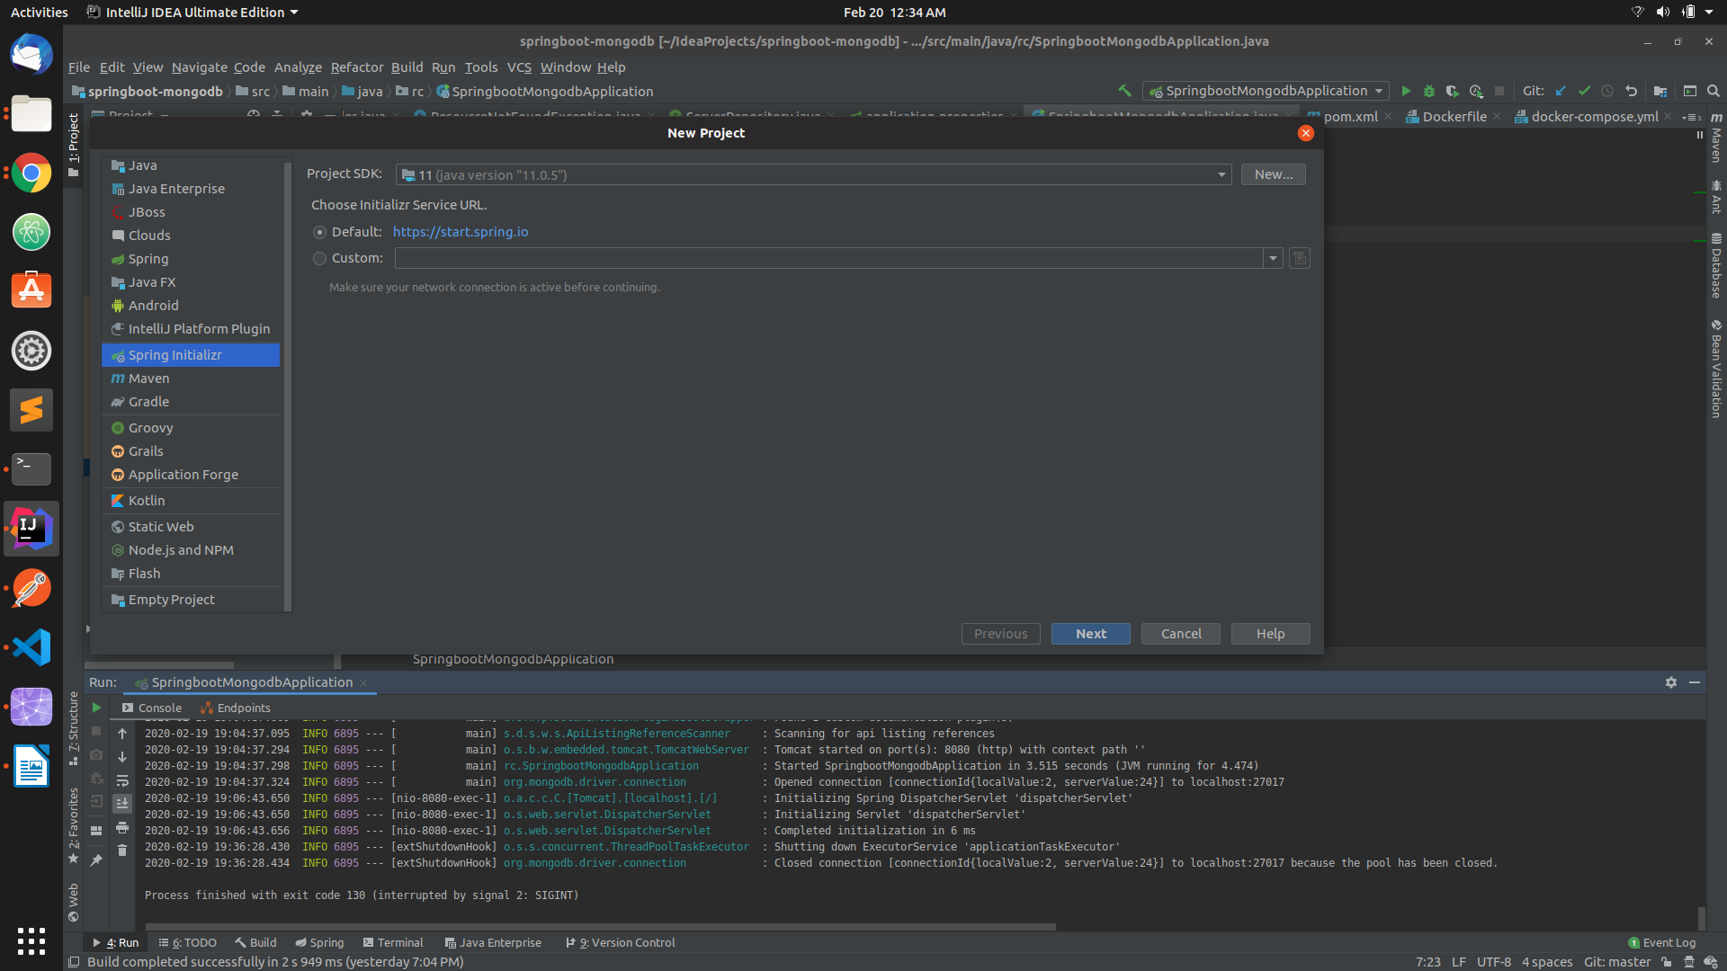This screenshot has height=971, width=1727.
Task: Click Next in the New Project dialog
Action: click(x=1090, y=634)
